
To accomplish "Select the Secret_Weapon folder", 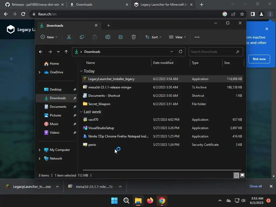I will pos(162,104).
